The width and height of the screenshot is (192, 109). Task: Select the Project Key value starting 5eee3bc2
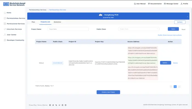click(110, 63)
